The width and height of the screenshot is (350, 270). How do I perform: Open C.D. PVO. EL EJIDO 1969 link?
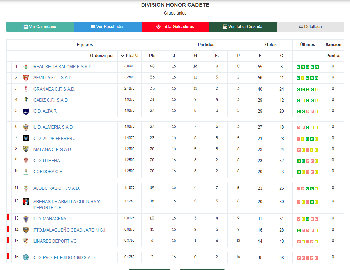[64, 258]
